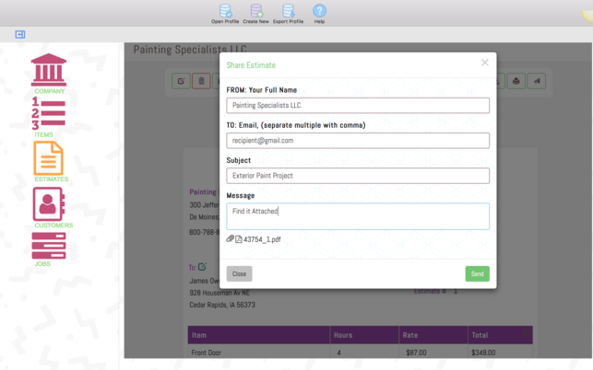Screen dimensions: 593x370
Task: Open Profile from the top toolbar
Action: (225, 14)
